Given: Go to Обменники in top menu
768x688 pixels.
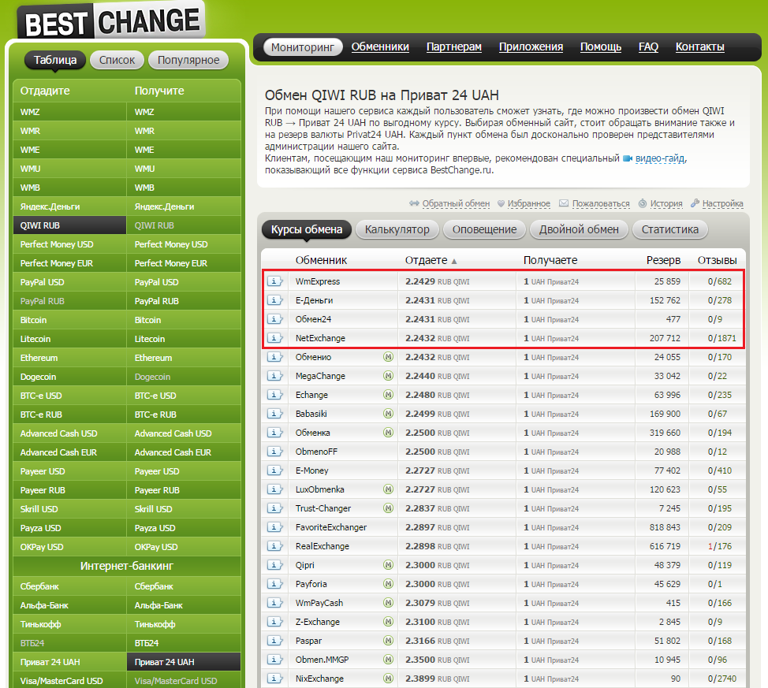Looking at the screenshot, I should point(380,47).
